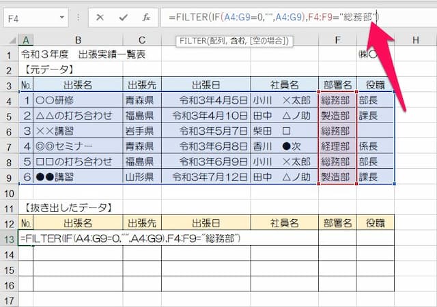Select column C header
The image size is (437, 307).
pos(142,40)
